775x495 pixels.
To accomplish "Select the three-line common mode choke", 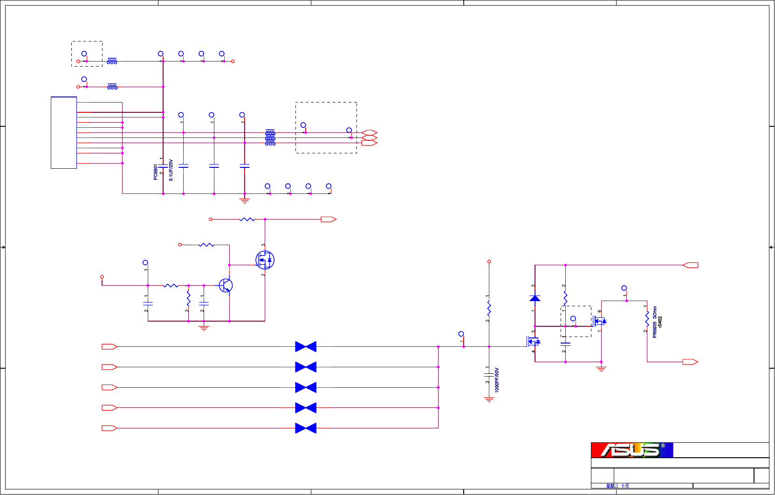I will [x=270, y=138].
